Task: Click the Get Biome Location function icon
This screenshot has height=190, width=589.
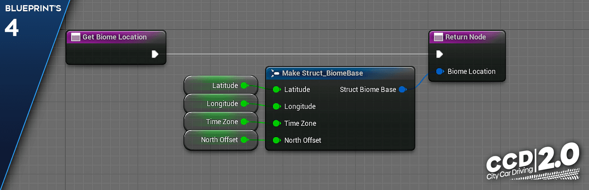Action: tap(75, 37)
